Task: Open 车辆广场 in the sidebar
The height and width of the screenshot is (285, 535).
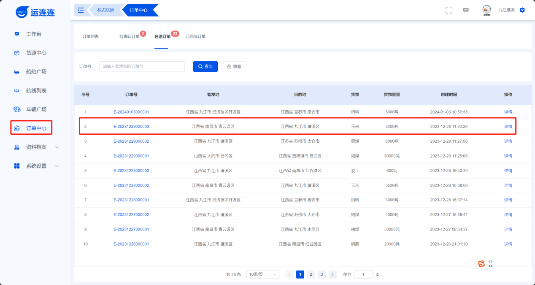Action: click(x=36, y=109)
